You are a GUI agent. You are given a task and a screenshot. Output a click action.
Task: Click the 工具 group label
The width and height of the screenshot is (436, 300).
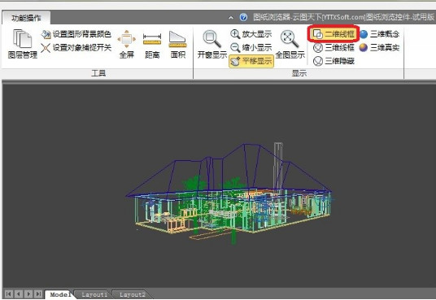[x=98, y=73]
